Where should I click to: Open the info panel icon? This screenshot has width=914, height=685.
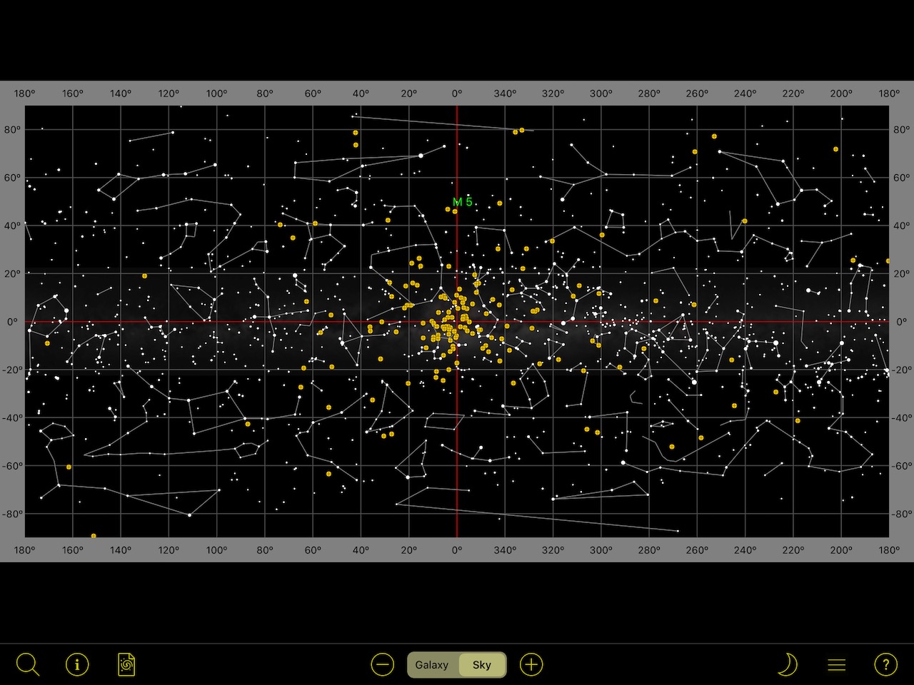pyautogui.click(x=77, y=664)
